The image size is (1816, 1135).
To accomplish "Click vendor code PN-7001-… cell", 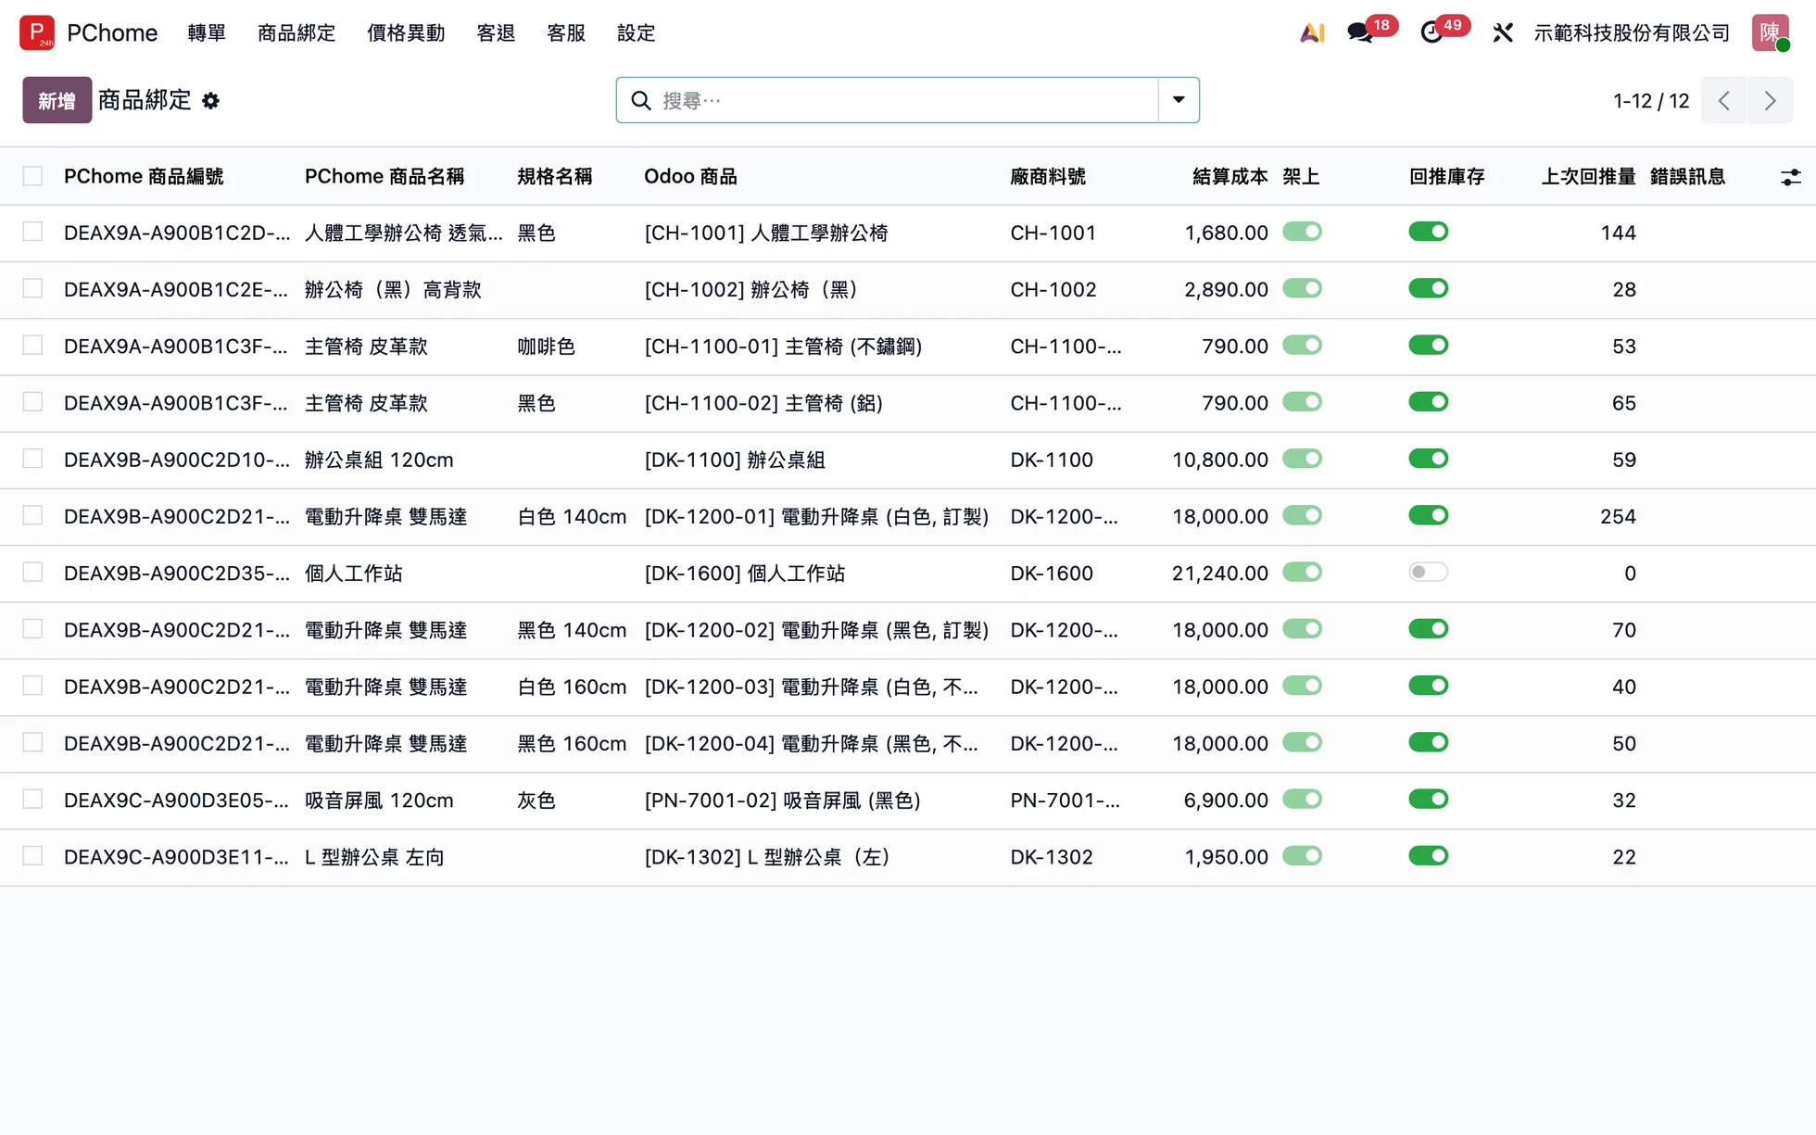I will (x=1065, y=801).
